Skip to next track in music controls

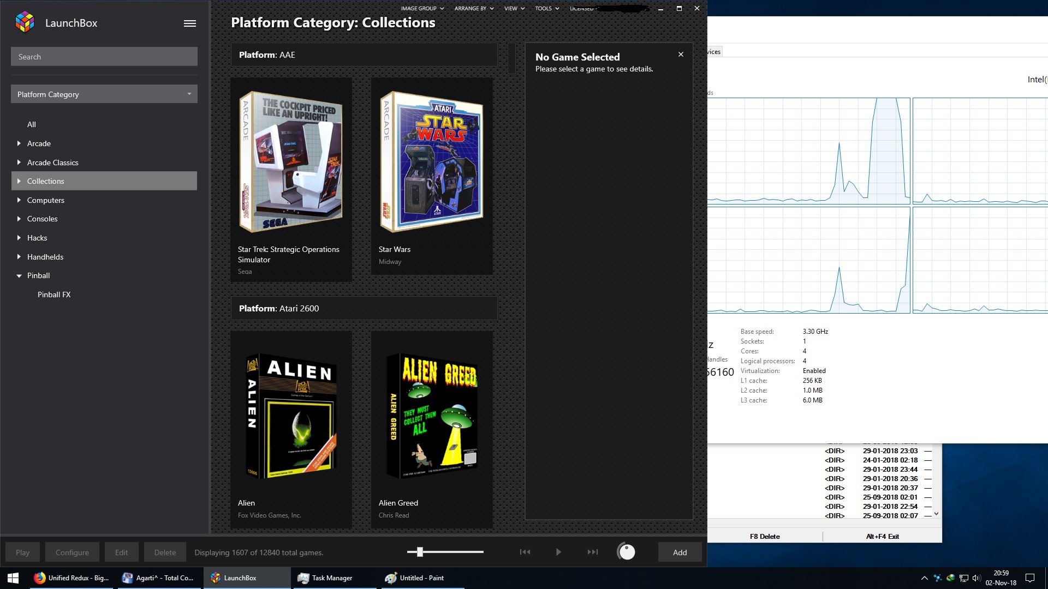click(592, 552)
